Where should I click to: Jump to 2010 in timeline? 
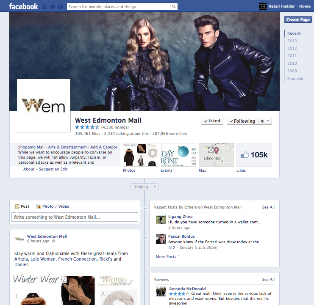[292, 63]
